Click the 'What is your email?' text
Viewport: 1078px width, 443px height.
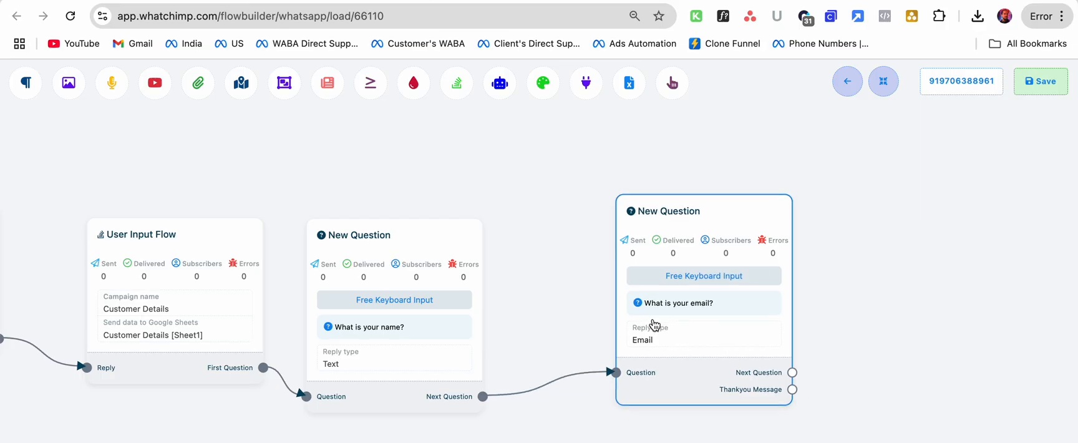679,303
